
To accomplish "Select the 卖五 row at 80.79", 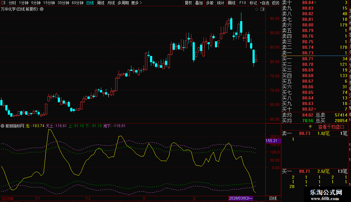I will click(x=315, y=30).
